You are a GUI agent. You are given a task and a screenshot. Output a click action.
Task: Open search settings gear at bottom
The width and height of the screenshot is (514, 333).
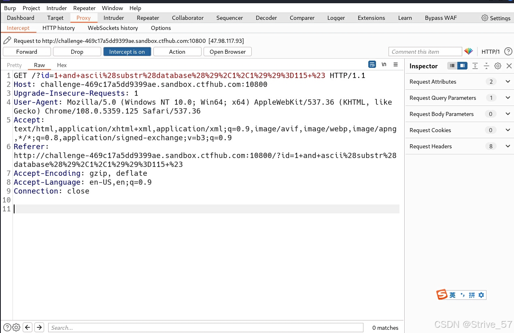click(16, 327)
